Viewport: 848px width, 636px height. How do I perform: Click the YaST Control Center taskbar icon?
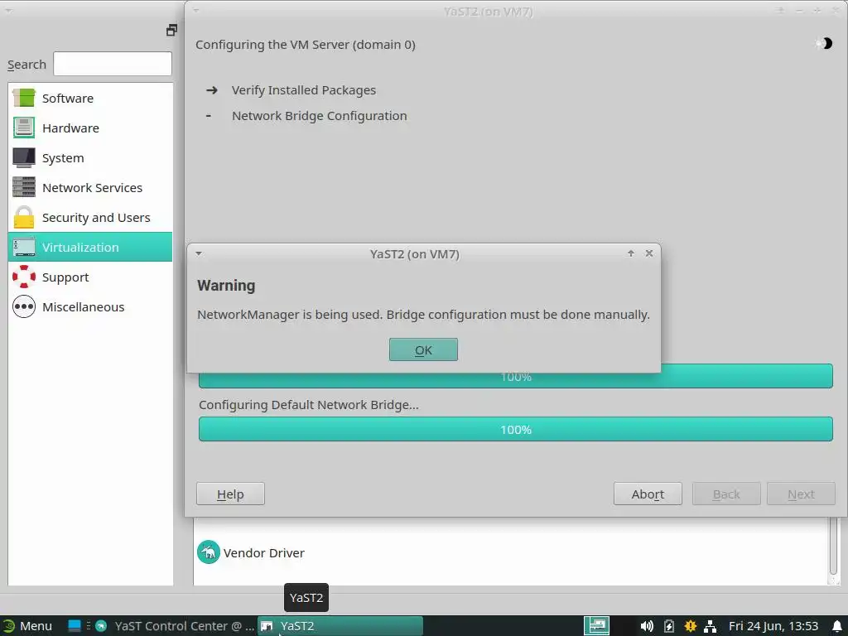[x=100, y=626]
